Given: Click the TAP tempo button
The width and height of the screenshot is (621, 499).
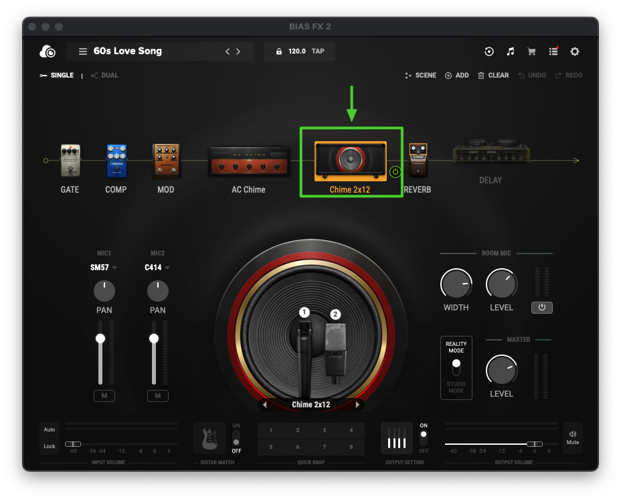Looking at the screenshot, I should pos(318,52).
